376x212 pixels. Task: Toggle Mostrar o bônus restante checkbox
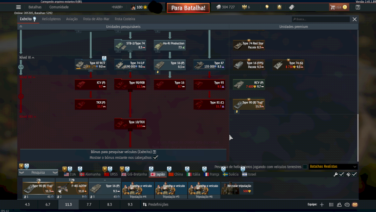point(156,157)
